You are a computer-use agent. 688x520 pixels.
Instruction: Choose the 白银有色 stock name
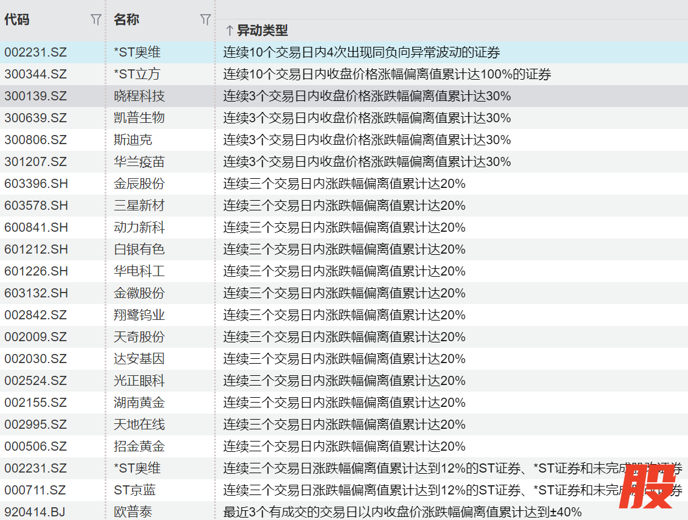click(x=139, y=249)
